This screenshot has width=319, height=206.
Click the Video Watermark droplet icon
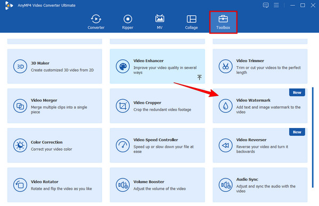click(225, 106)
